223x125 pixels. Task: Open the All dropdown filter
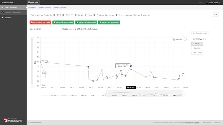click(215, 14)
